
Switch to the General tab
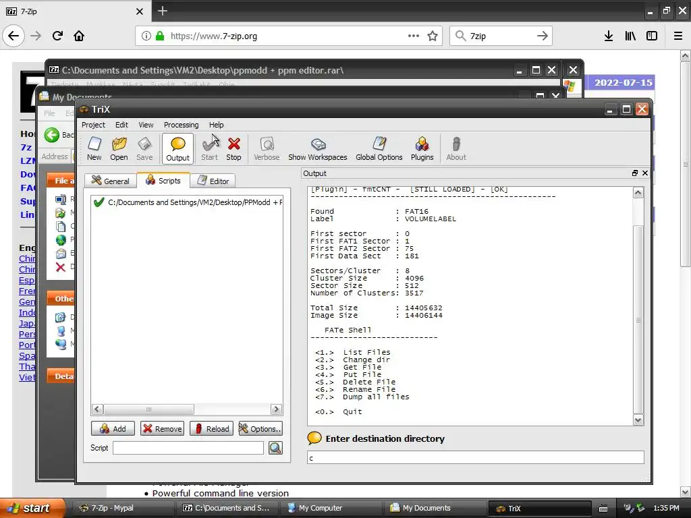(110, 181)
